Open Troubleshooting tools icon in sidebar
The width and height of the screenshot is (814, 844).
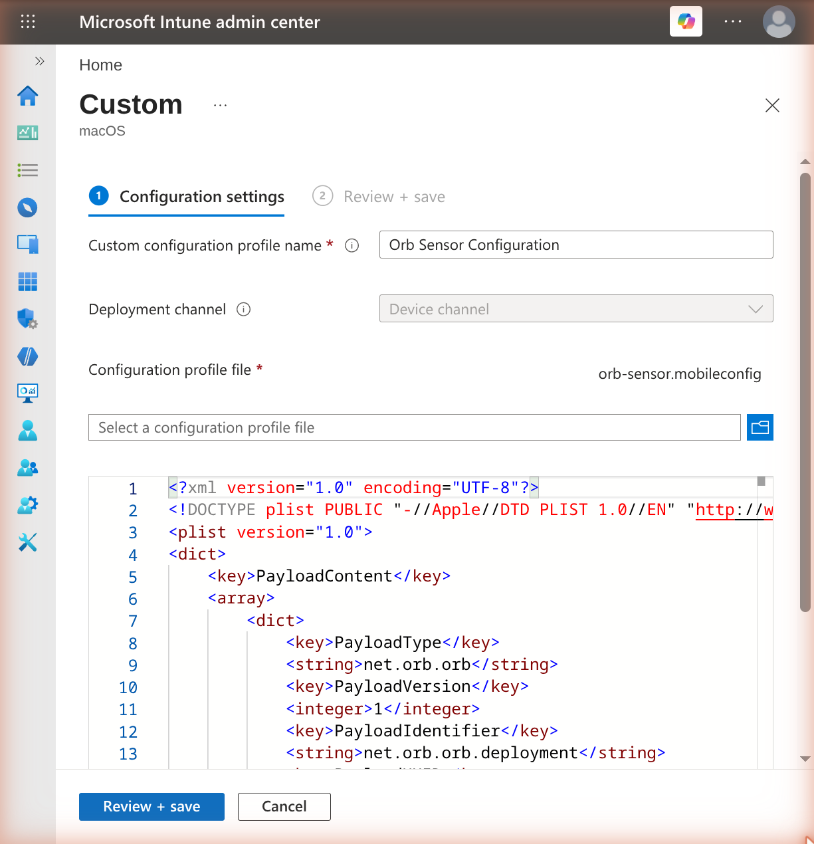(x=28, y=542)
